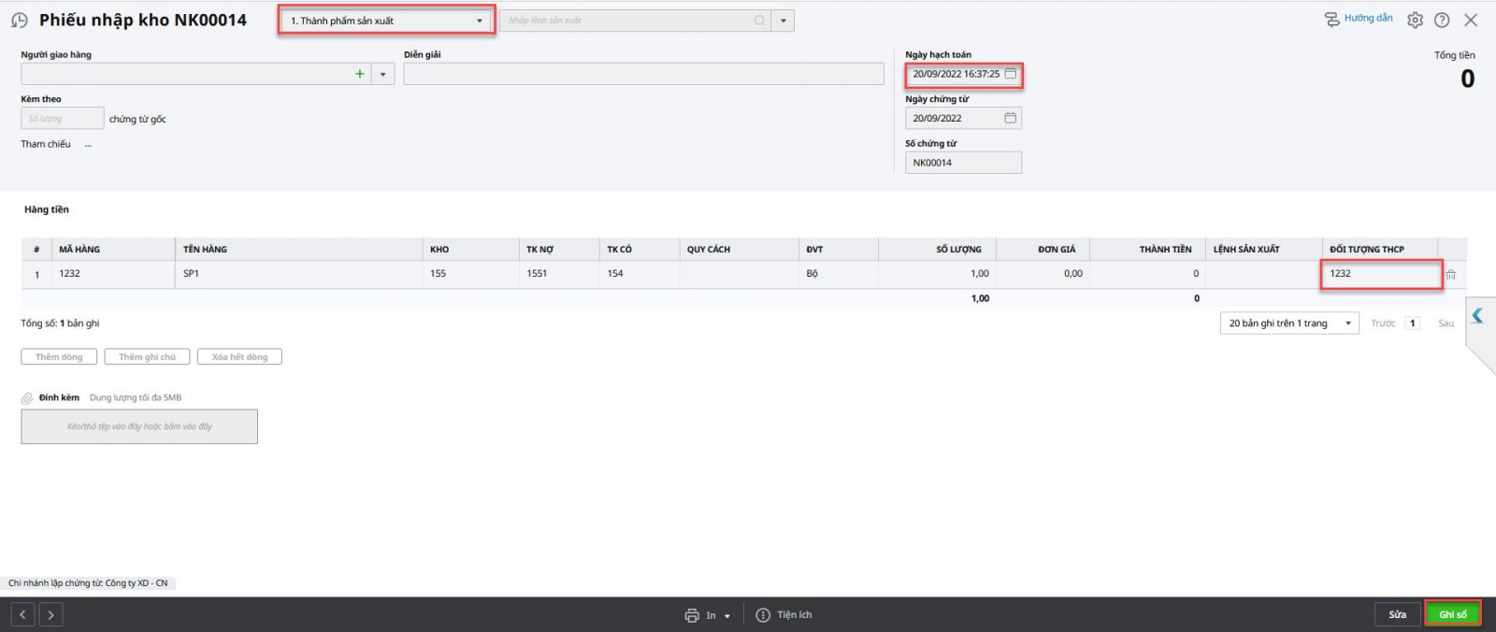Click the attachment drop zone to upload
The height and width of the screenshot is (632, 1496).
click(x=139, y=426)
